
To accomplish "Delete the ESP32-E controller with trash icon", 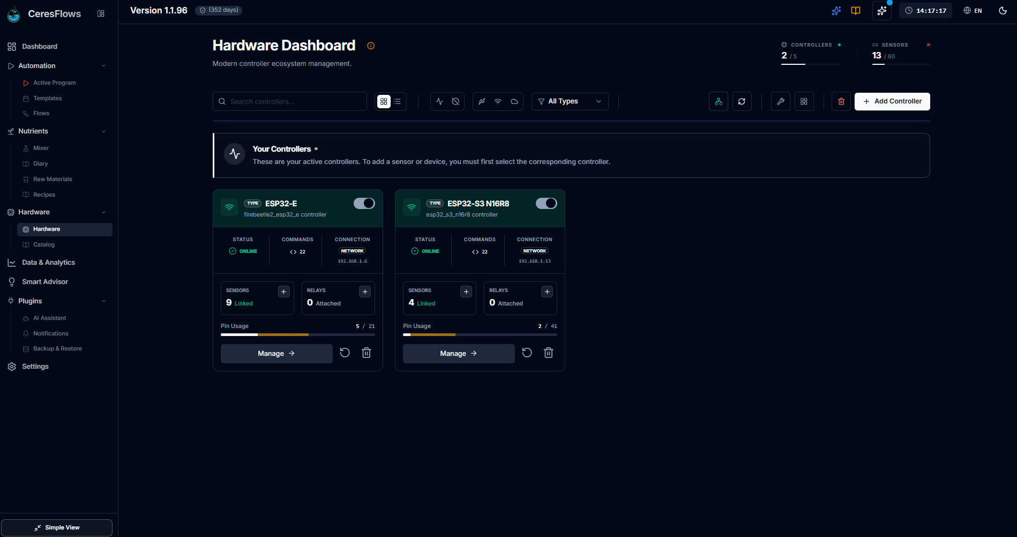I will (x=367, y=353).
